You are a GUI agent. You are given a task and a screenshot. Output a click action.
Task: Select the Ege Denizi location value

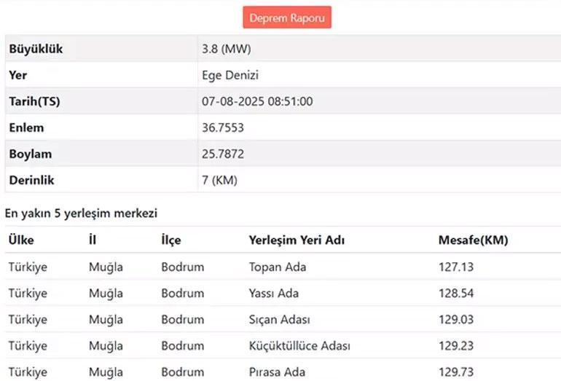[x=230, y=75]
